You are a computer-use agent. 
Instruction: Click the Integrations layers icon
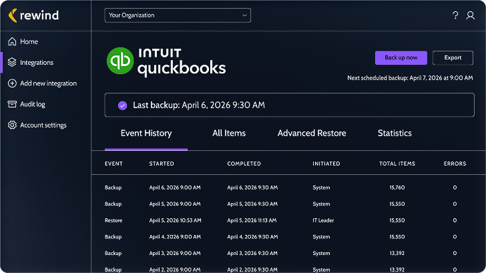[x=12, y=62]
